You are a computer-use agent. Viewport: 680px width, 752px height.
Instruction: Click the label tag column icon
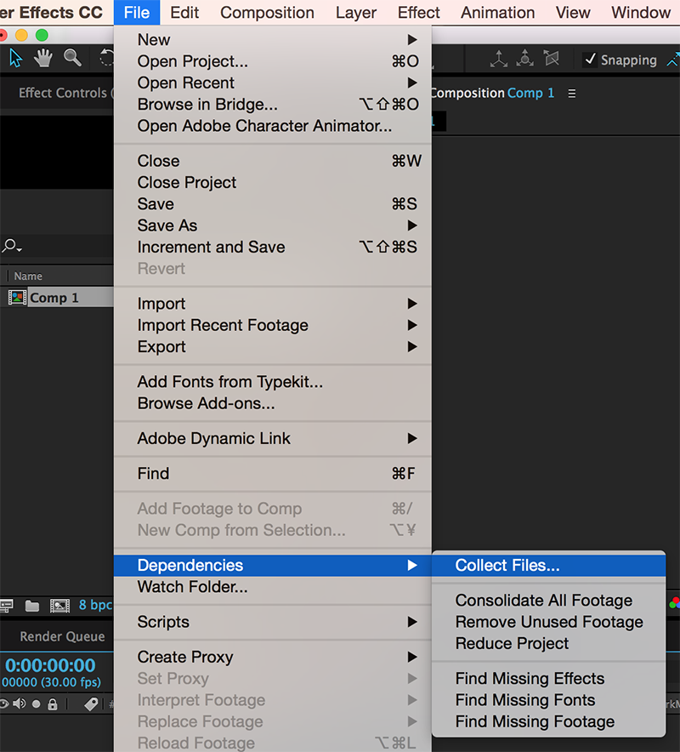[91, 704]
